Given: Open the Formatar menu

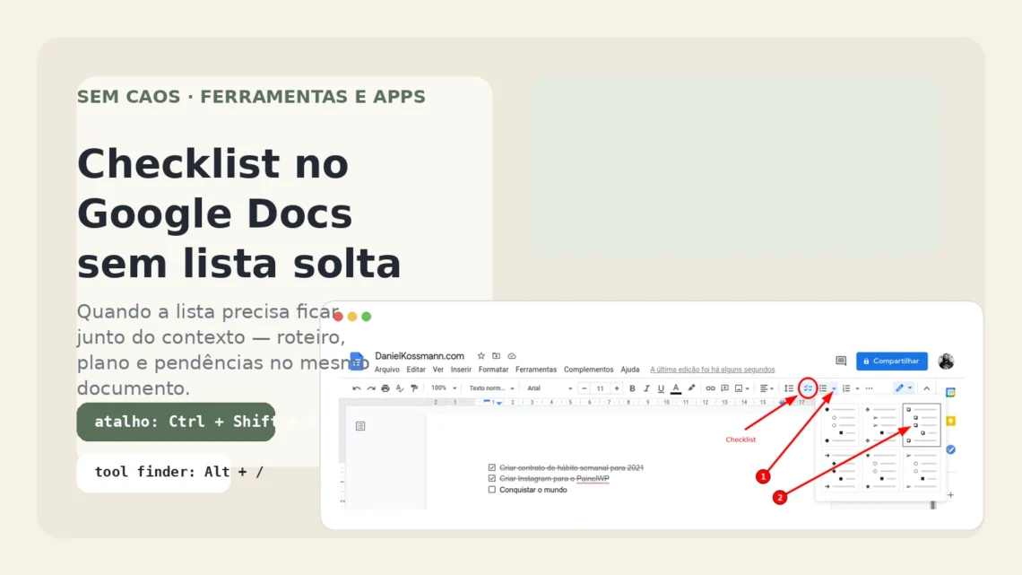Looking at the screenshot, I should click(x=493, y=370).
